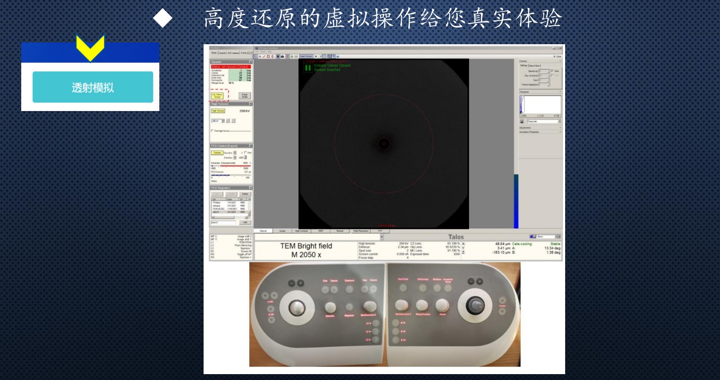The image size is (720, 380).
Task: Click the FEG register name input field
Action: tap(224, 222)
